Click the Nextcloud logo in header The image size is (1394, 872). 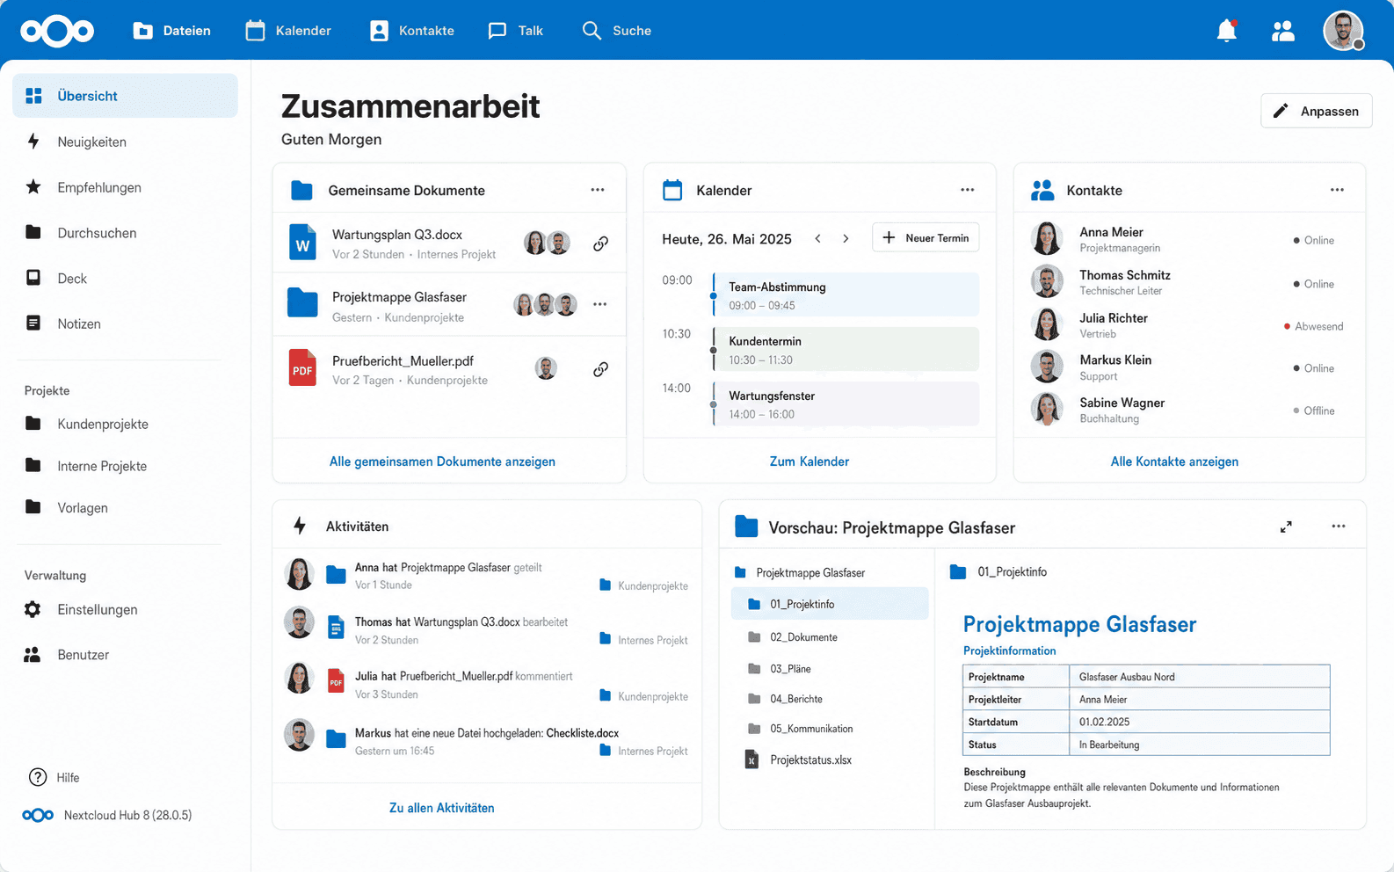point(57,32)
